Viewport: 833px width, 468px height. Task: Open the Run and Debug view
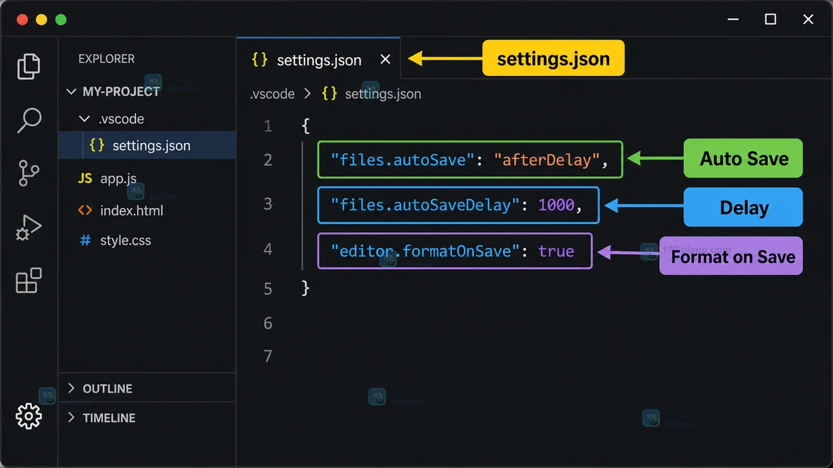click(x=29, y=227)
